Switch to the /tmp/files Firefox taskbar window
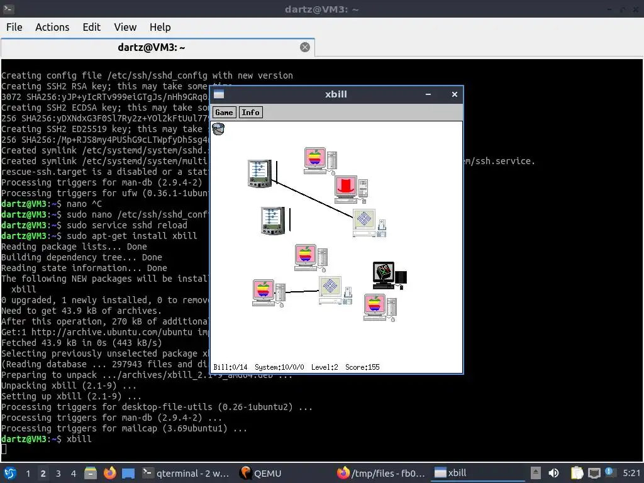 pyautogui.click(x=380, y=473)
